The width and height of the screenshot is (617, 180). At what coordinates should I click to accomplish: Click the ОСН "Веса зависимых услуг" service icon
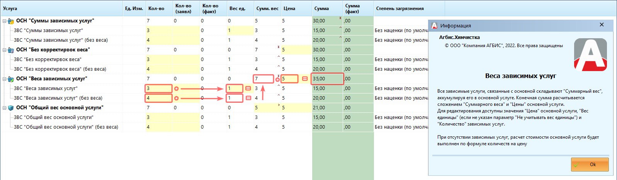tap(11, 79)
